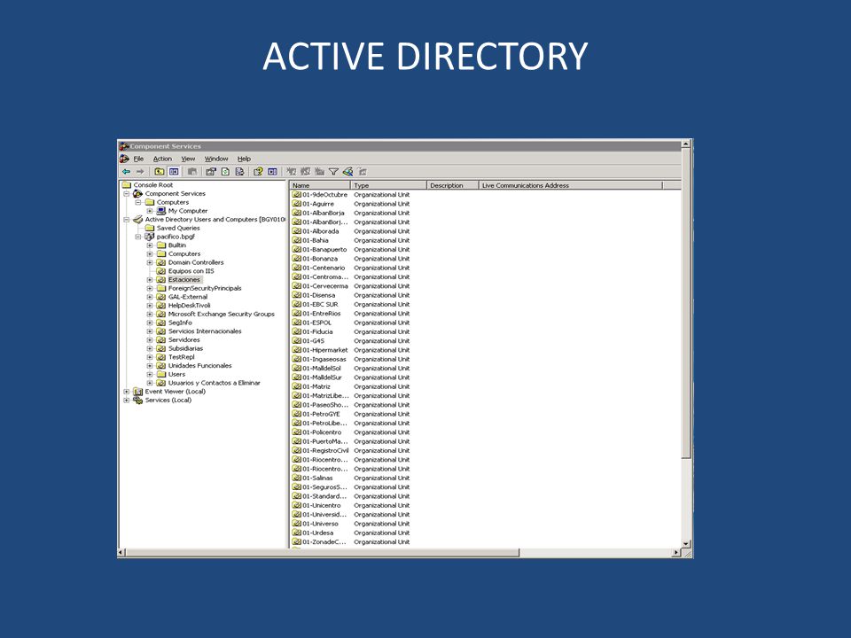Click the Description column header
Screen dimensions: 851x638
pos(453,185)
